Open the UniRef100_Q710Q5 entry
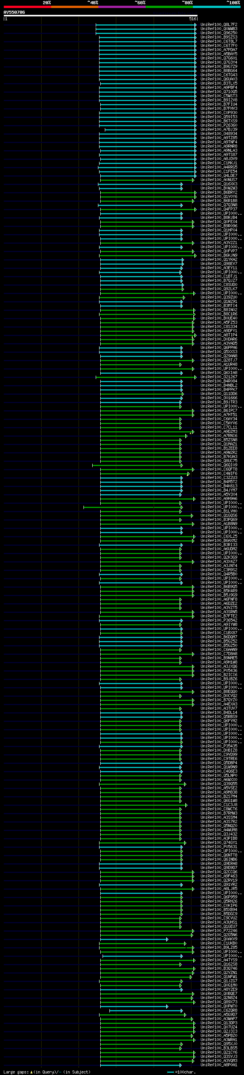Image resolution: width=244 pixels, height=1075 pixels. [219, 92]
